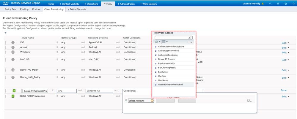Viewport: 297px width, 119px height.
Task: Switch to the Policy Sets tab
Action: tap(10, 9)
